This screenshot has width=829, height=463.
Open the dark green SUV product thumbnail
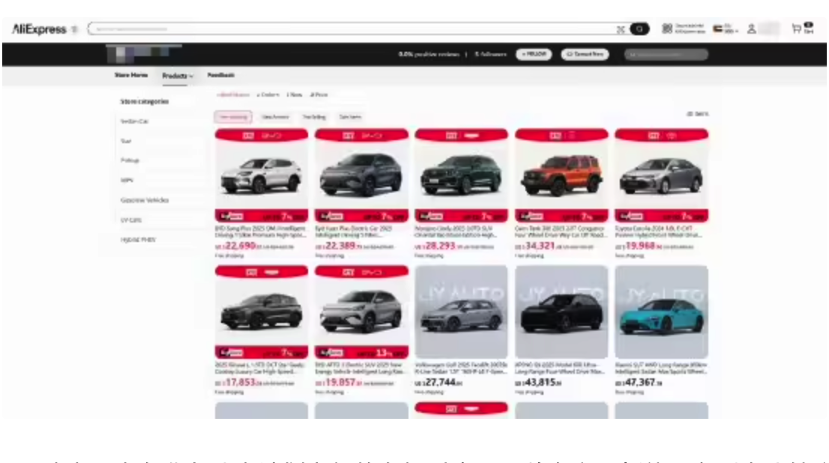[461, 175]
